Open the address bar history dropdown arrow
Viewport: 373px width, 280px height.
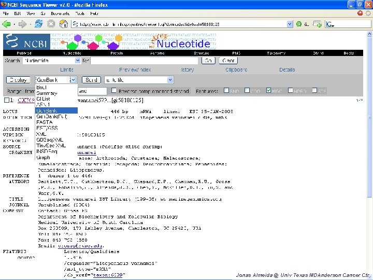point(290,24)
